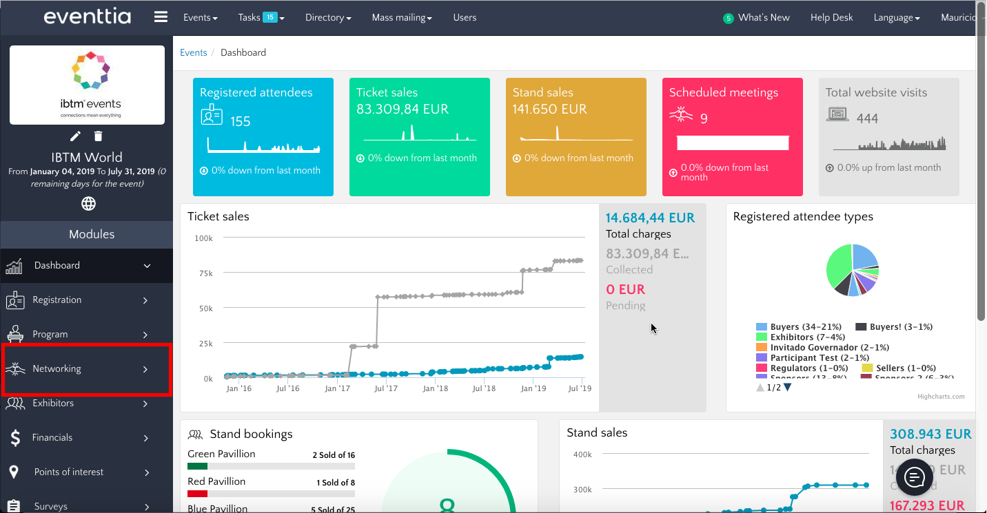Click the pencil edit icon under event logo
Viewport: 987px width, 513px height.
click(75, 136)
